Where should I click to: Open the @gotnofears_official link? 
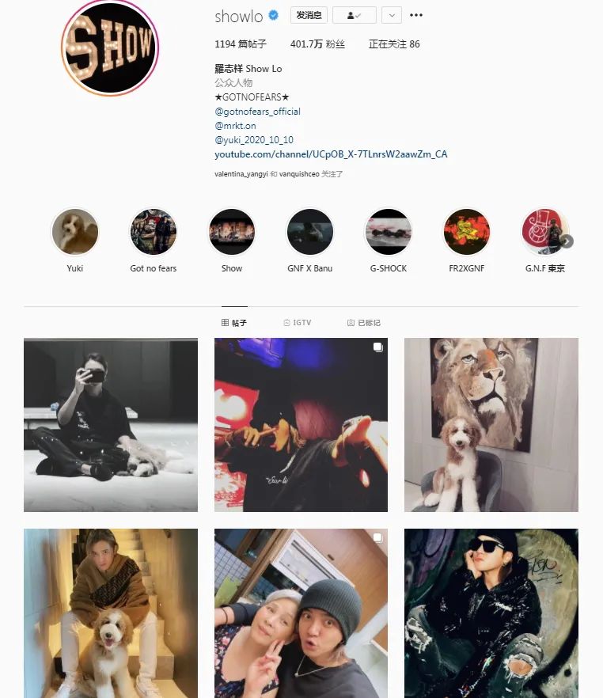tap(258, 112)
